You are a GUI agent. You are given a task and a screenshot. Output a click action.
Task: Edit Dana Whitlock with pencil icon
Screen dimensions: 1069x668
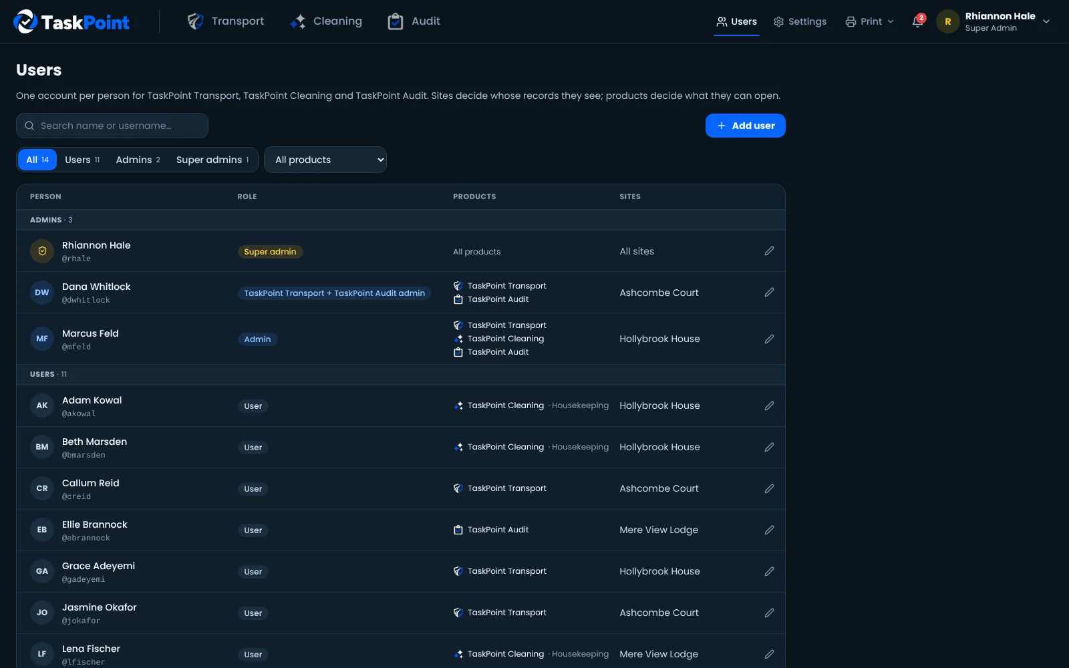point(769,293)
